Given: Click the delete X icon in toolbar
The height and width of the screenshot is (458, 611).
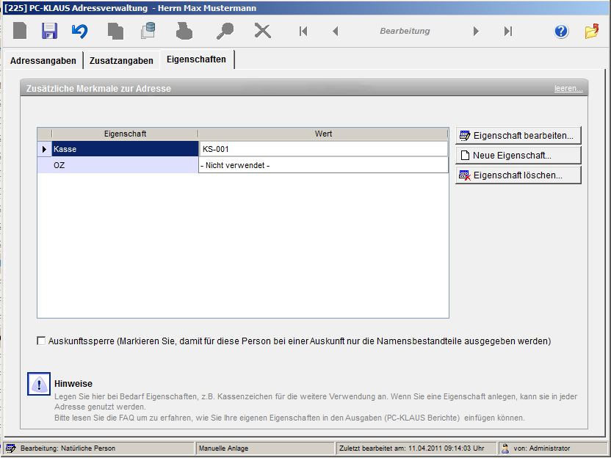Looking at the screenshot, I should 262,31.
